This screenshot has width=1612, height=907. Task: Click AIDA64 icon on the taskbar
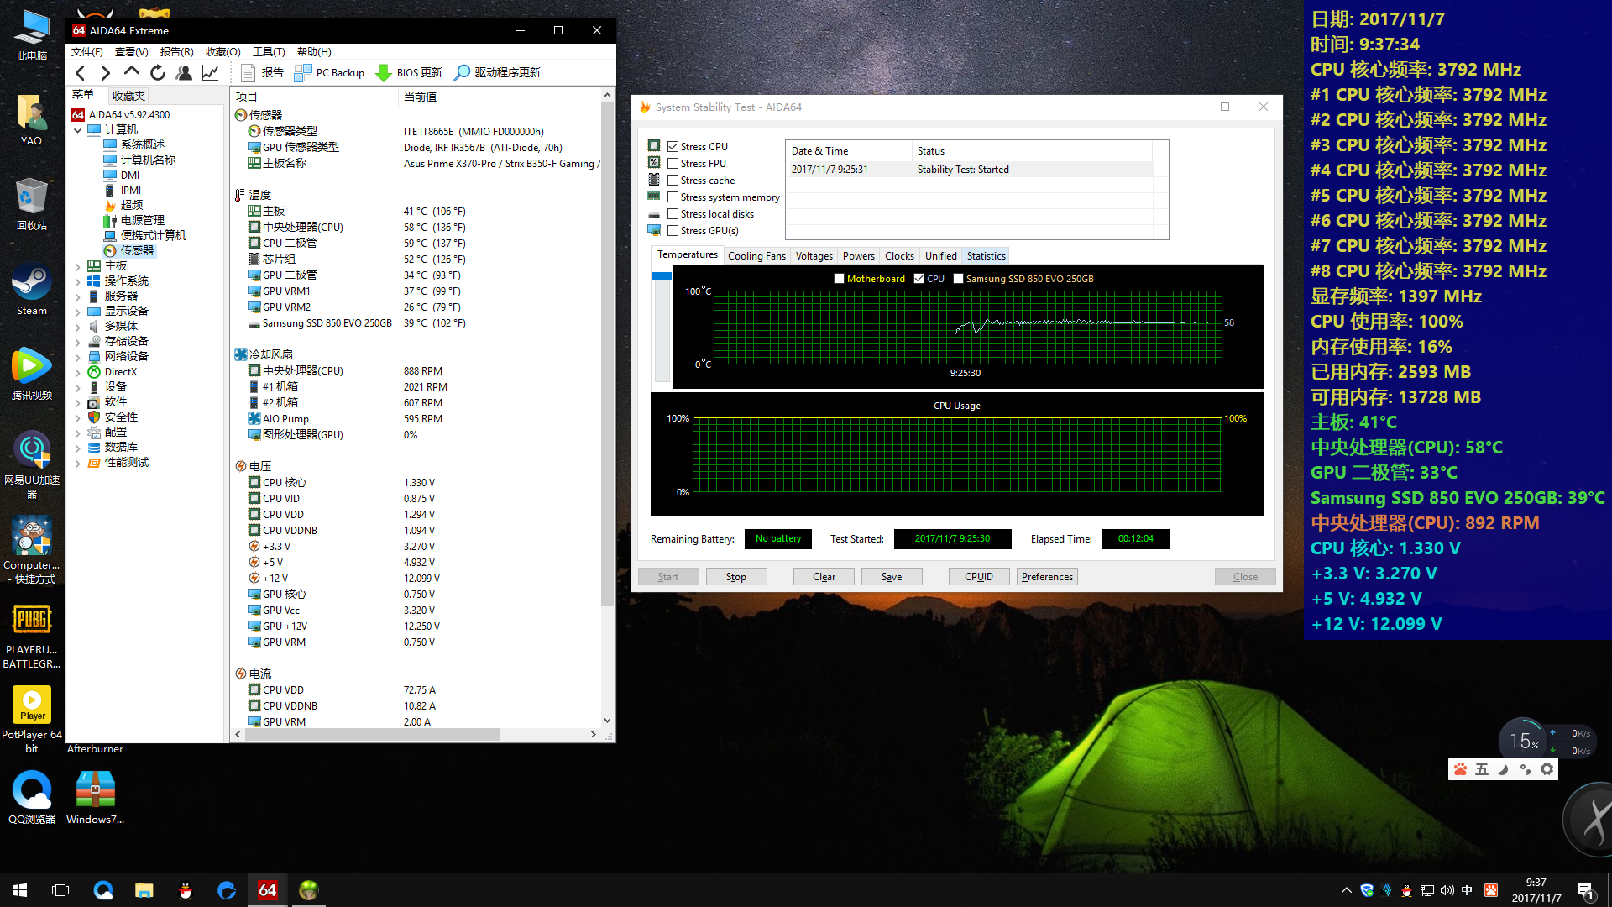pyautogui.click(x=268, y=890)
